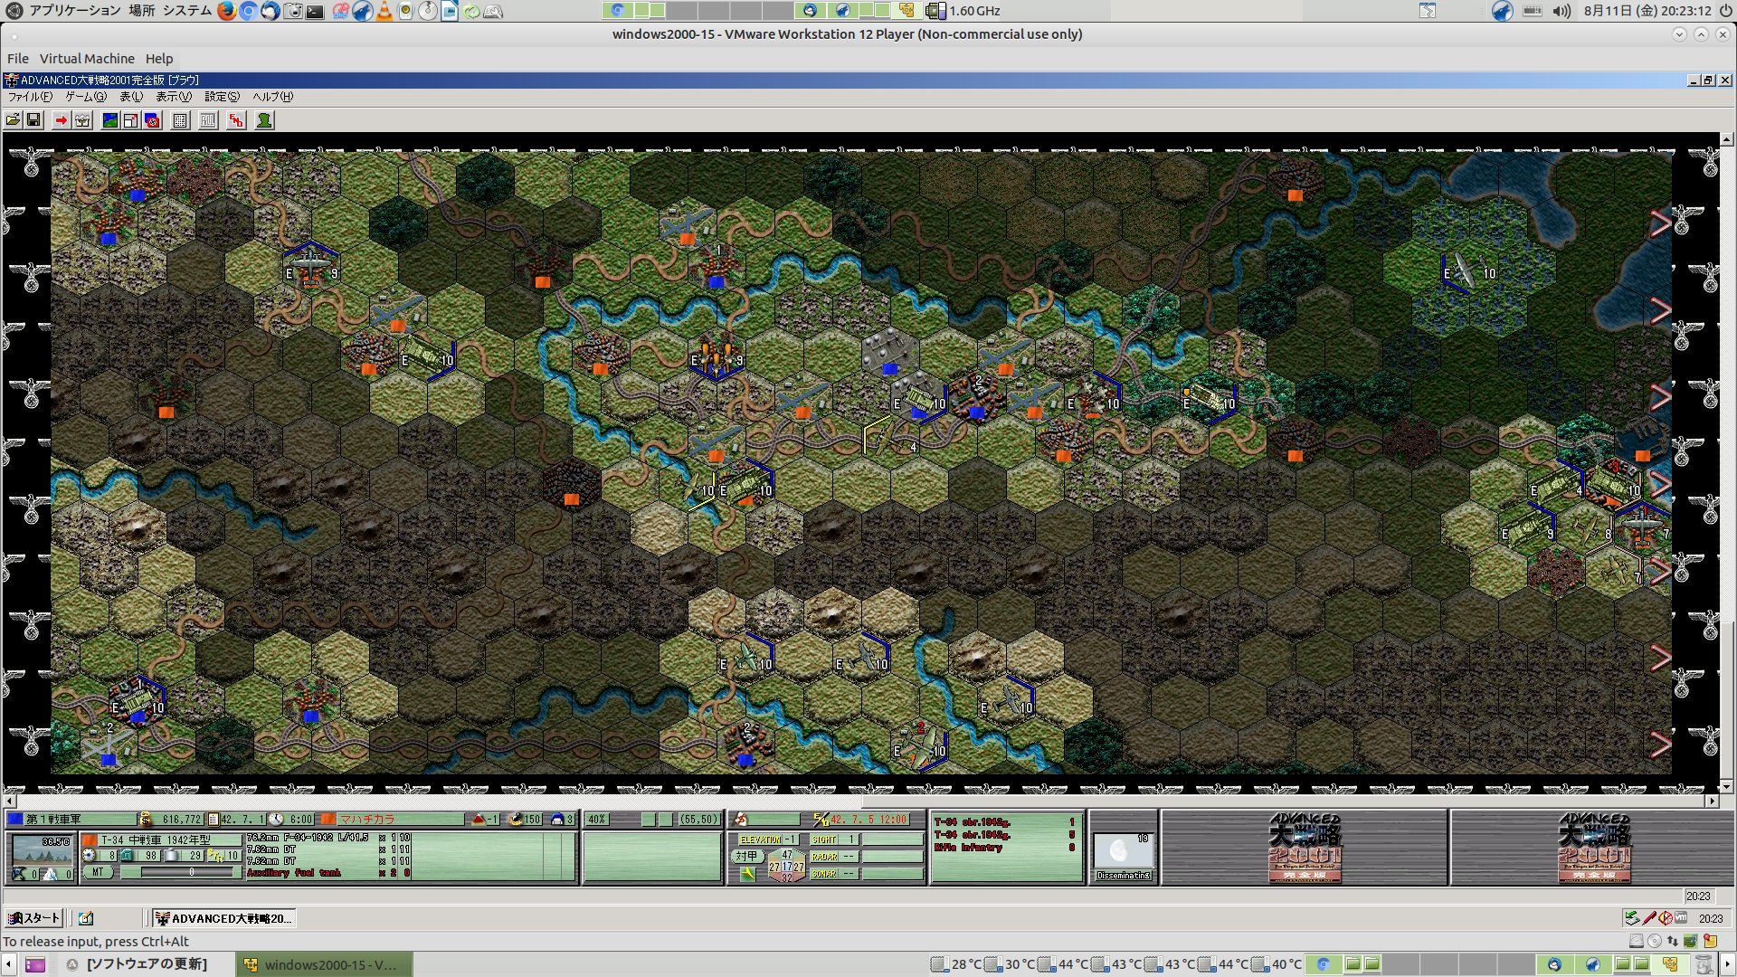Open the 設定(S) menu
1737x977 pixels.
pyautogui.click(x=222, y=97)
